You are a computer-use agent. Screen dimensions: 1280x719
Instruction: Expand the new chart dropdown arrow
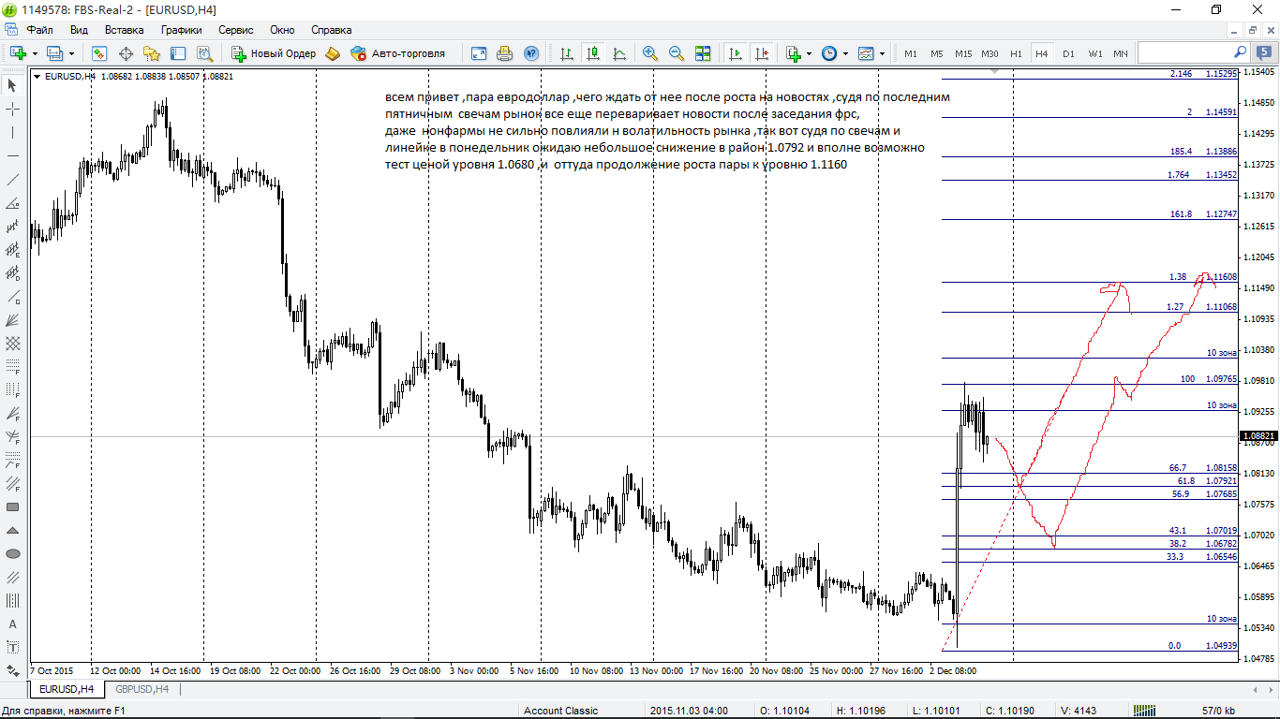tap(35, 53)
